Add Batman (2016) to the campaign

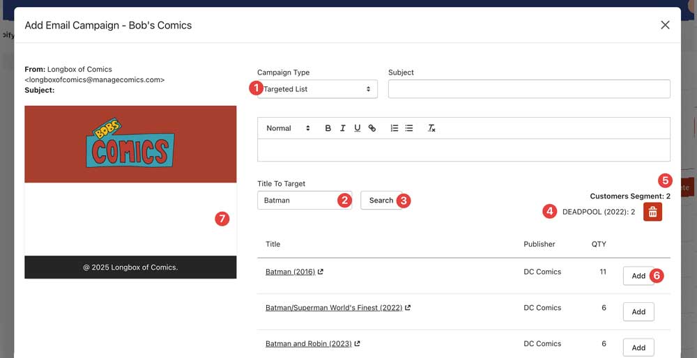point(638,276)
